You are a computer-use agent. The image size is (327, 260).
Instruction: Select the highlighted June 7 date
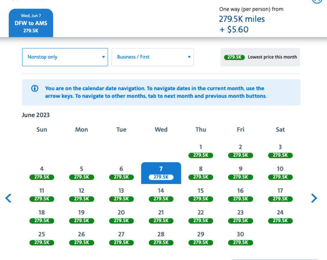161,172
